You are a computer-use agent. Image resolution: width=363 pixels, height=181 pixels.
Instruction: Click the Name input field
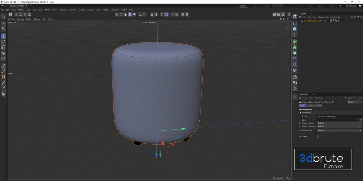339,116
